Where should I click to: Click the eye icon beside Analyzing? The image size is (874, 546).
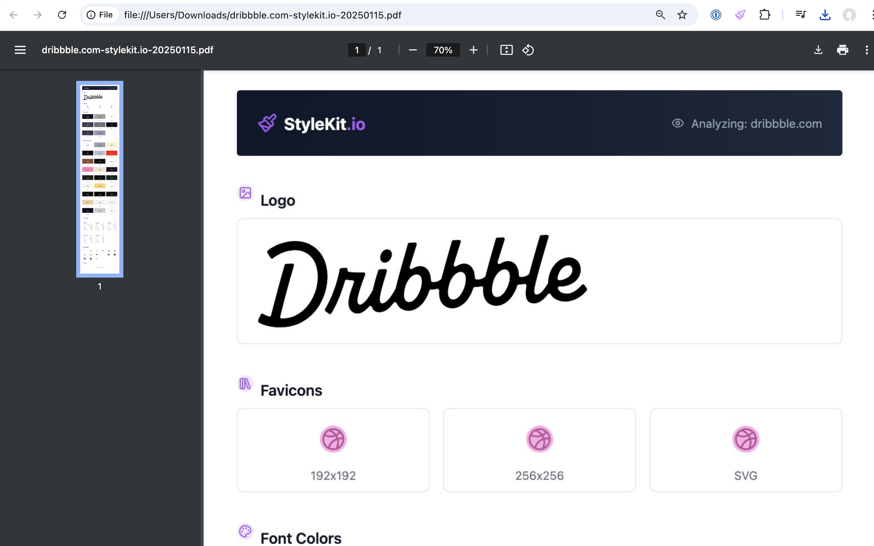pos(678,123)
